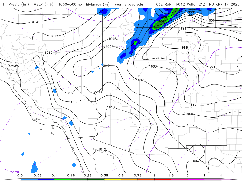Click the 0.05 legend value
The image size is (242, 181).
(x=38, y=176)
